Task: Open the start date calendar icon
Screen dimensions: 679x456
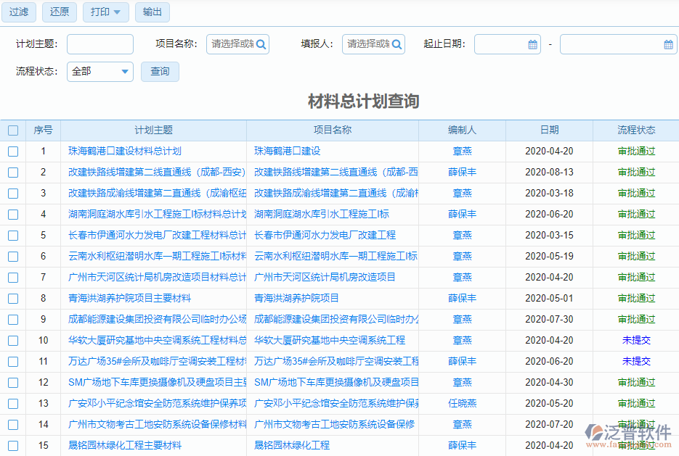Action: click(x=532, y=43)
